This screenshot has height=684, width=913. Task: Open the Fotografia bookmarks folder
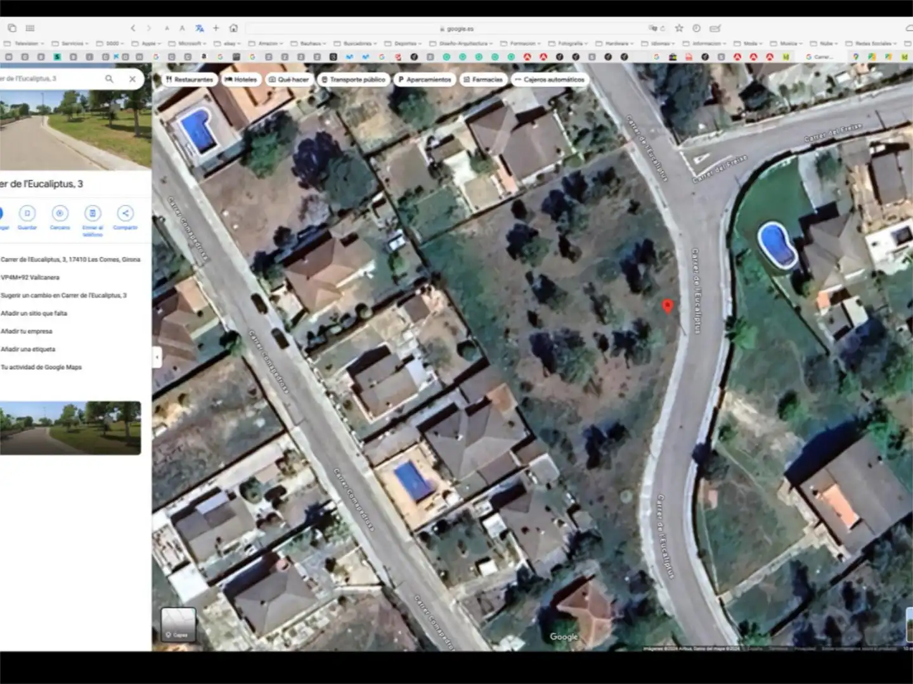tap(569, 44)
